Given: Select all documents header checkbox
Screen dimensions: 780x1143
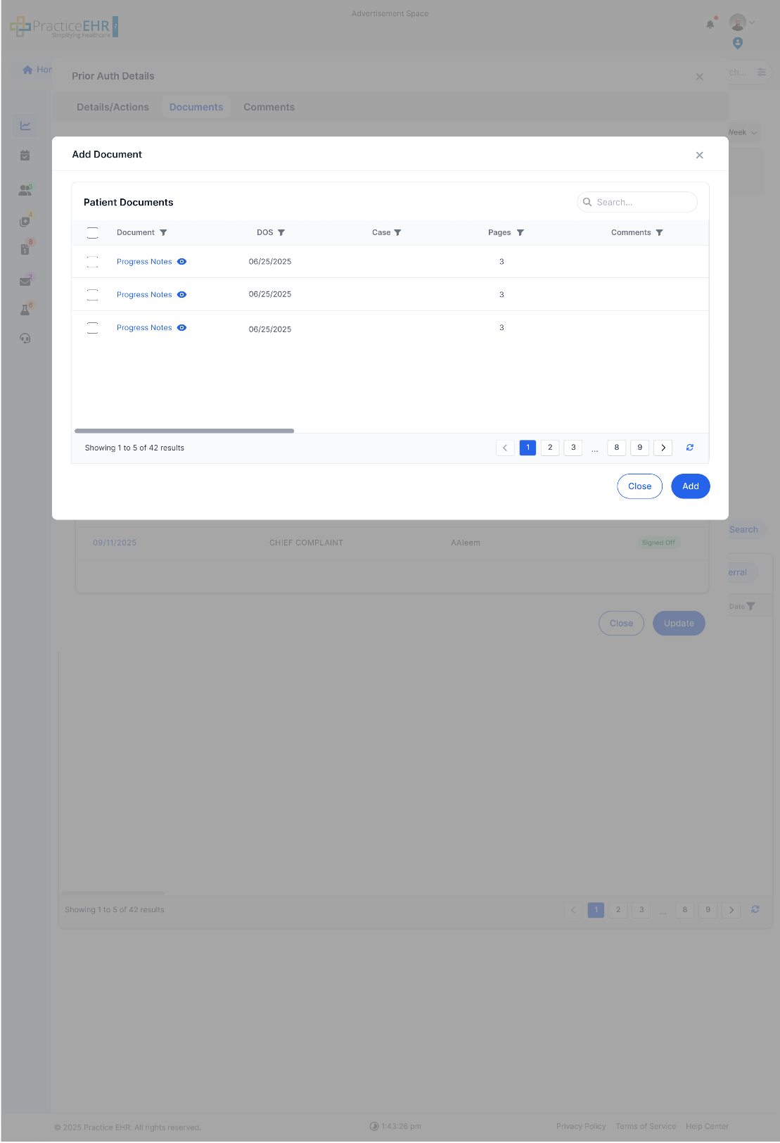Looking at the screenshot, I should click(93, 233).
